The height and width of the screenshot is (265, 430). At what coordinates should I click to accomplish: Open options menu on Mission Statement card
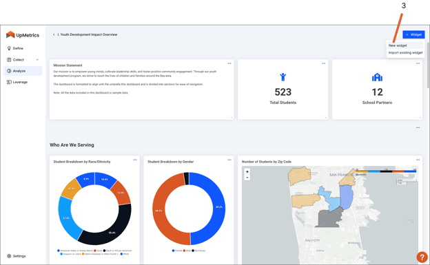[x=229, y=63]
